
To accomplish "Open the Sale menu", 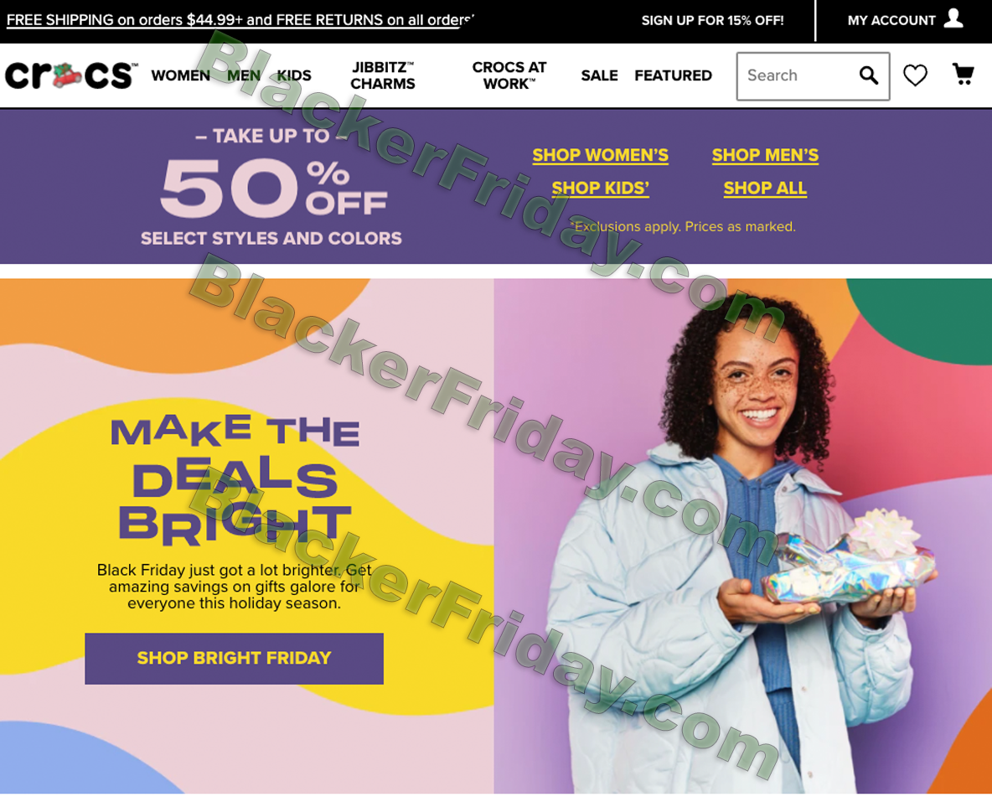I will pyautogui.click(x=599, y=75).
